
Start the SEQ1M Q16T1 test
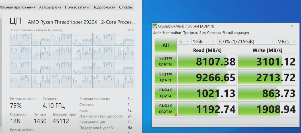coord(166,77)
